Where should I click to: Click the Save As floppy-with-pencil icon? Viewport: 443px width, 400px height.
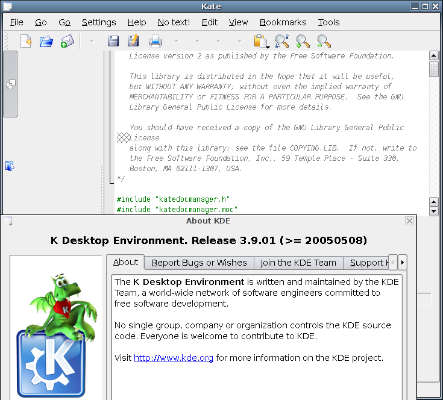[x=133, y=40]
